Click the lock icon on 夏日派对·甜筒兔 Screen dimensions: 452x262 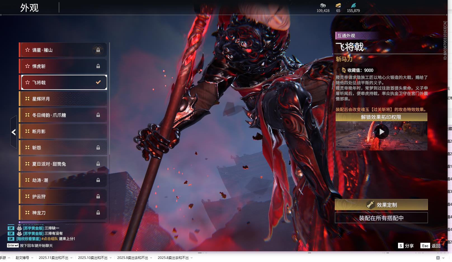(98, 164)
